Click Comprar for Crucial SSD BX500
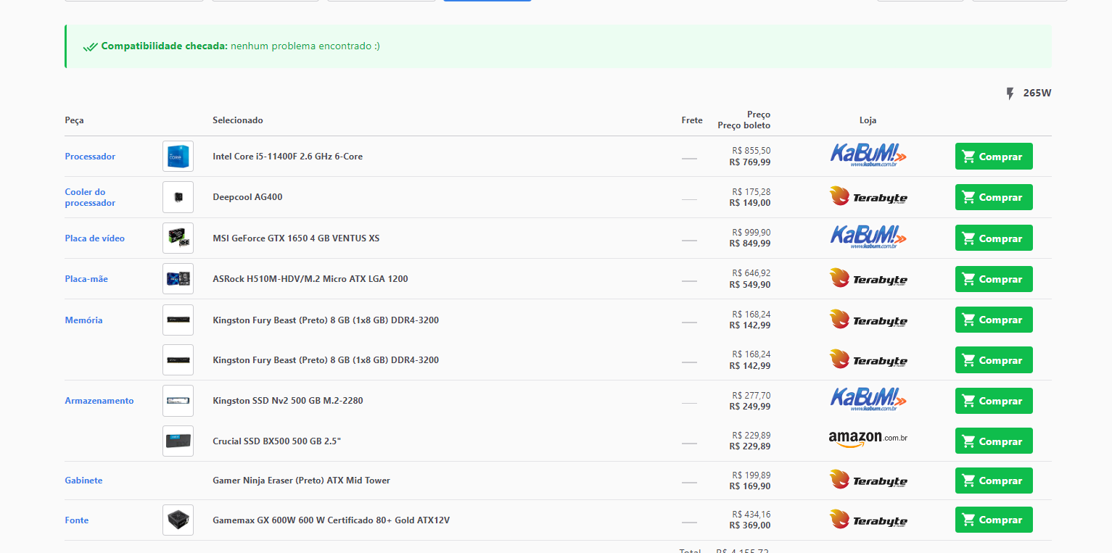Screen dimensions: 1112x553 click(994, 441)
